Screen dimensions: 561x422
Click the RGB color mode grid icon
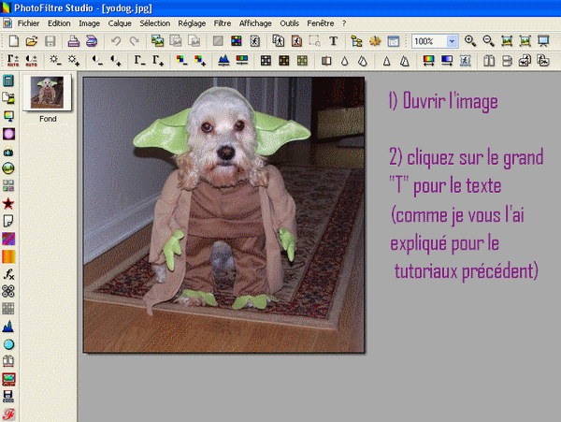coord(237,41)
